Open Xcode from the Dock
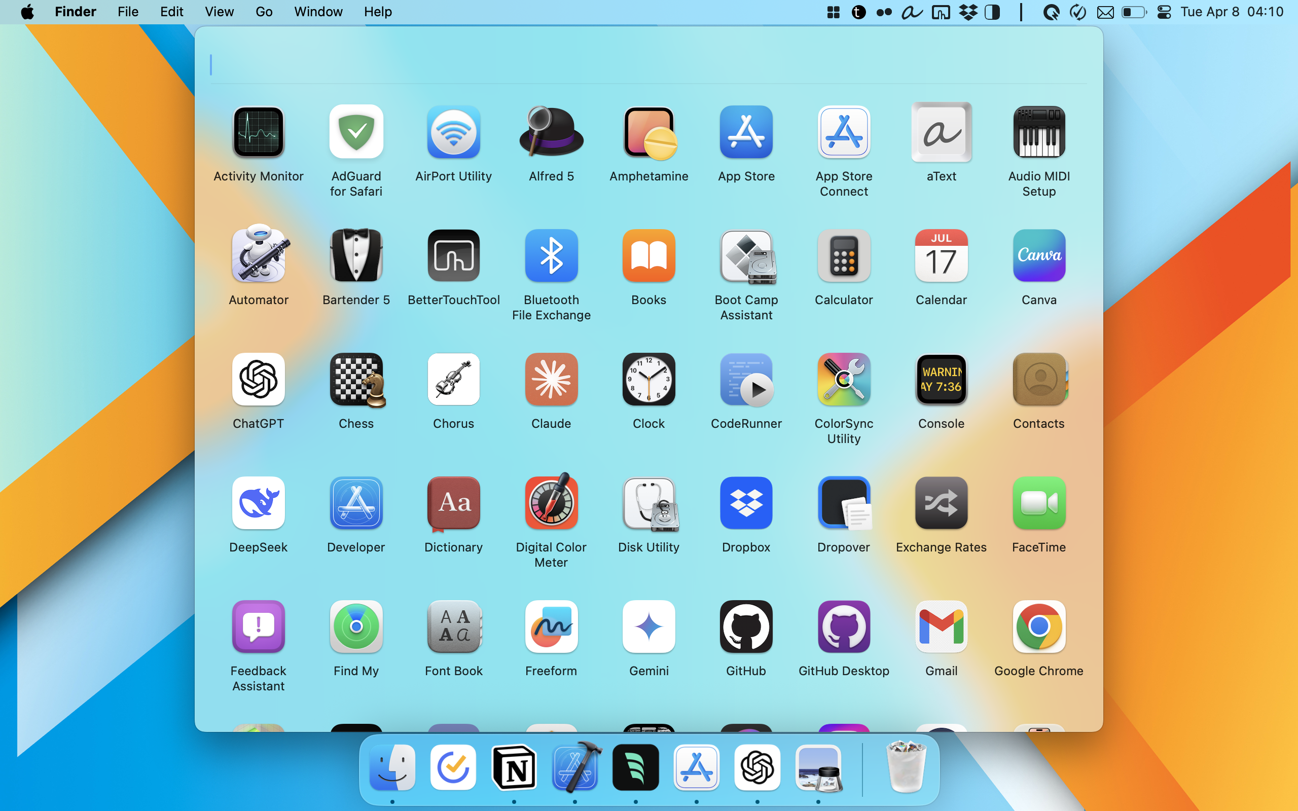This screenshot has height=811, width=1298. (x=575, y=767)
